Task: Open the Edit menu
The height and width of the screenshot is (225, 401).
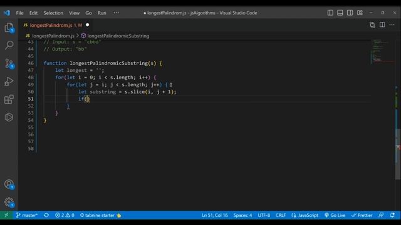Action: [x=33, y=13]
